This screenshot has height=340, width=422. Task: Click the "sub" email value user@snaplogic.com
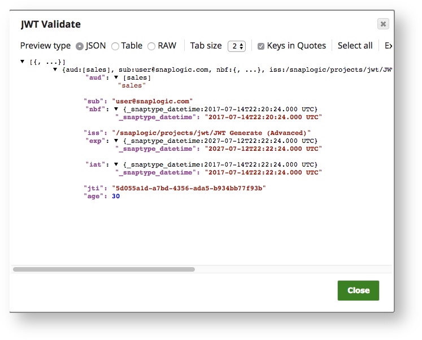click(x=152, y=101)
